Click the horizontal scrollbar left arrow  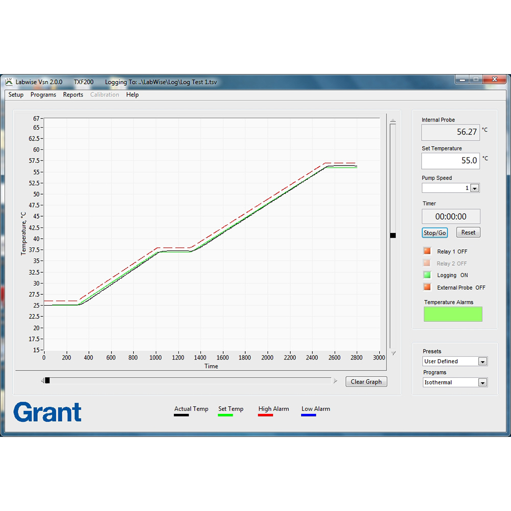point(42,381)
